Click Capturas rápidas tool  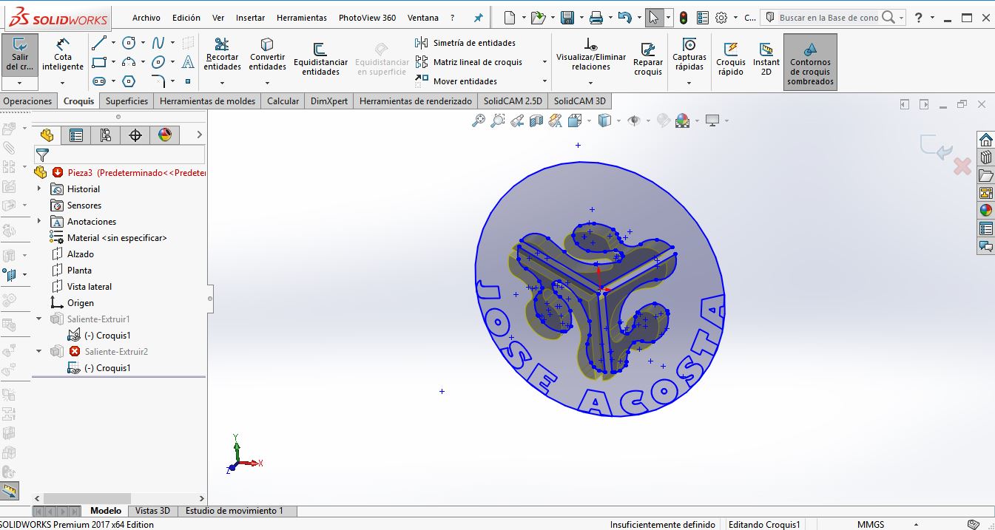tap(689, 54)
